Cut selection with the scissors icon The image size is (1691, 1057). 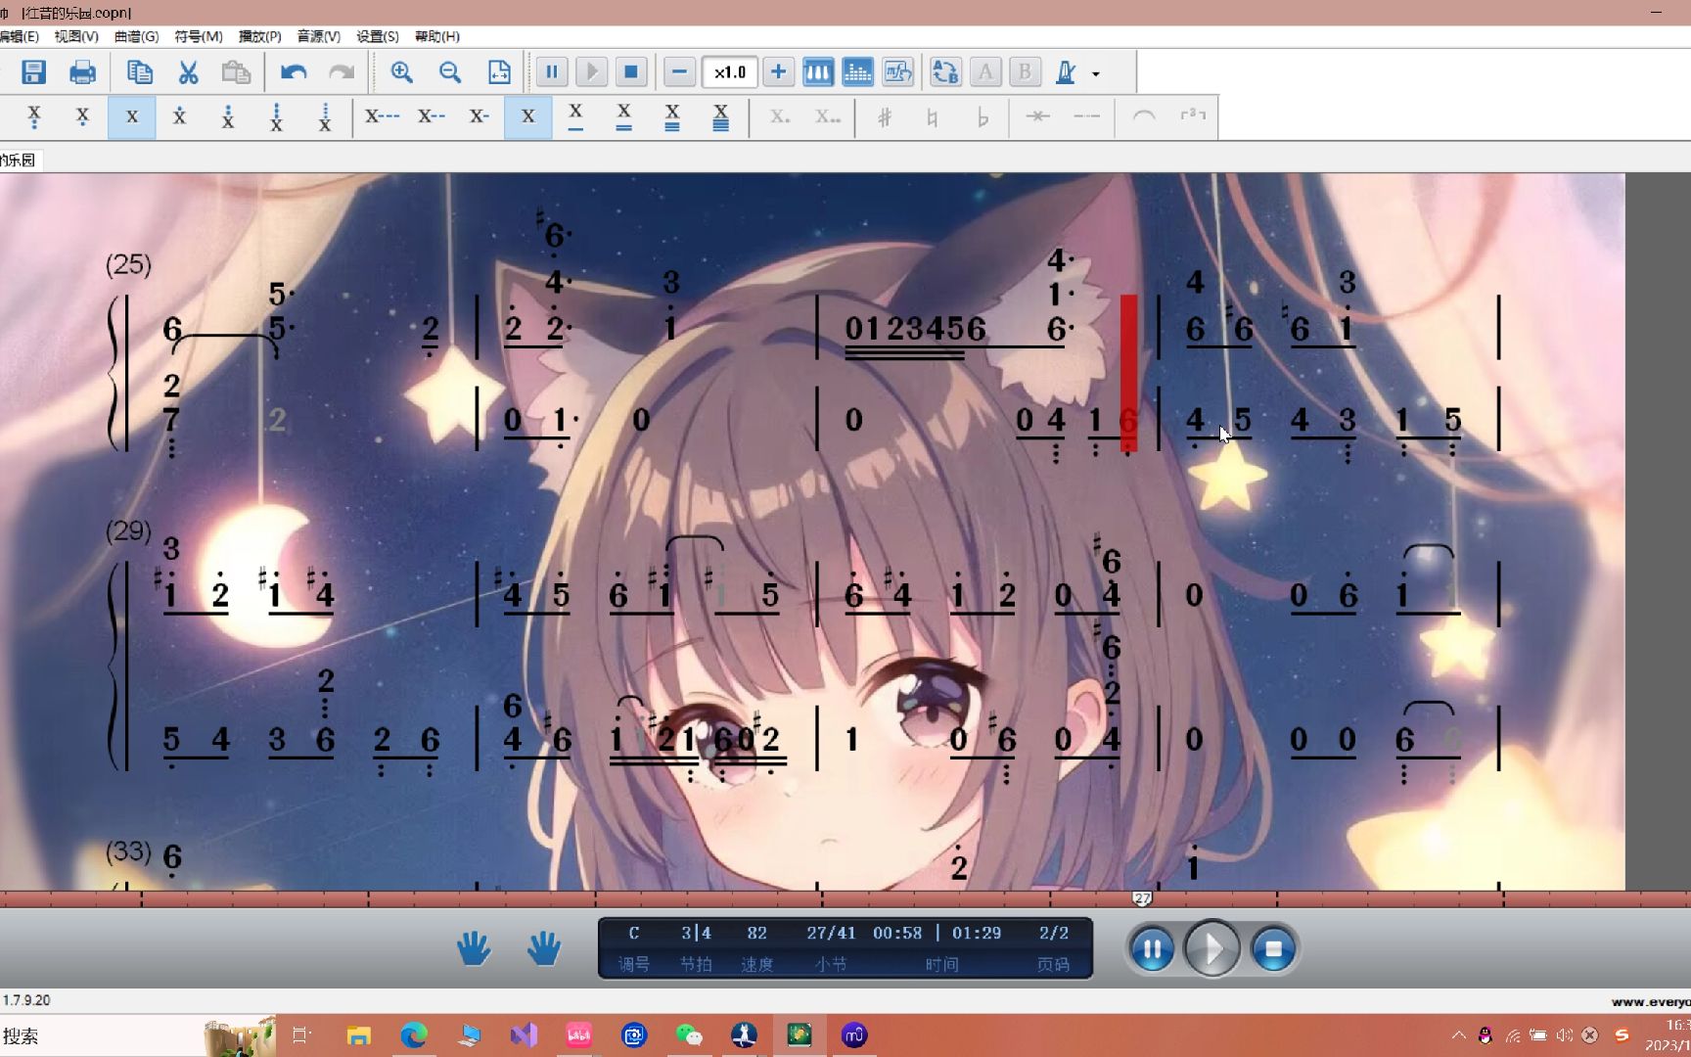click(x=188, y=71)
